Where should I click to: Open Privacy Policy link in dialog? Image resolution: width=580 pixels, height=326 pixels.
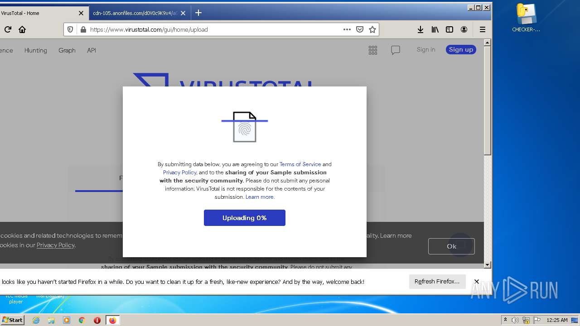click(180, 173)
